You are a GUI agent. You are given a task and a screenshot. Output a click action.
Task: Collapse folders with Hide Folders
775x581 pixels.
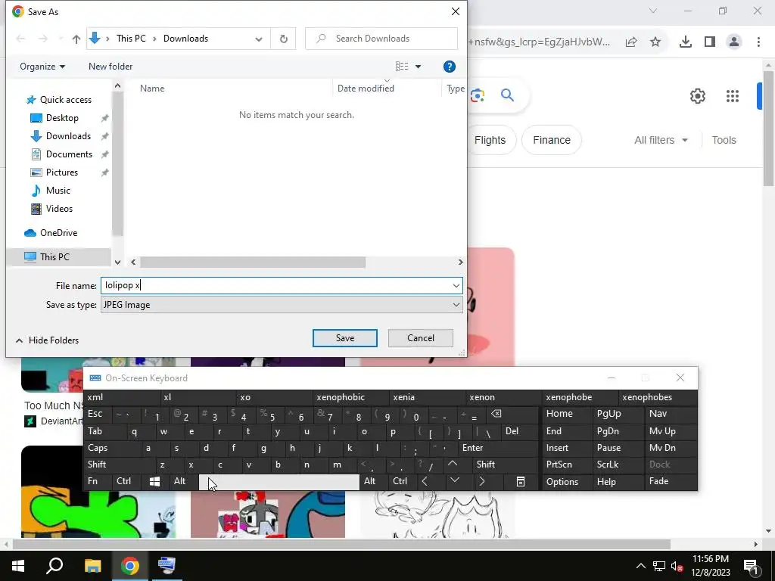[48, 340]
